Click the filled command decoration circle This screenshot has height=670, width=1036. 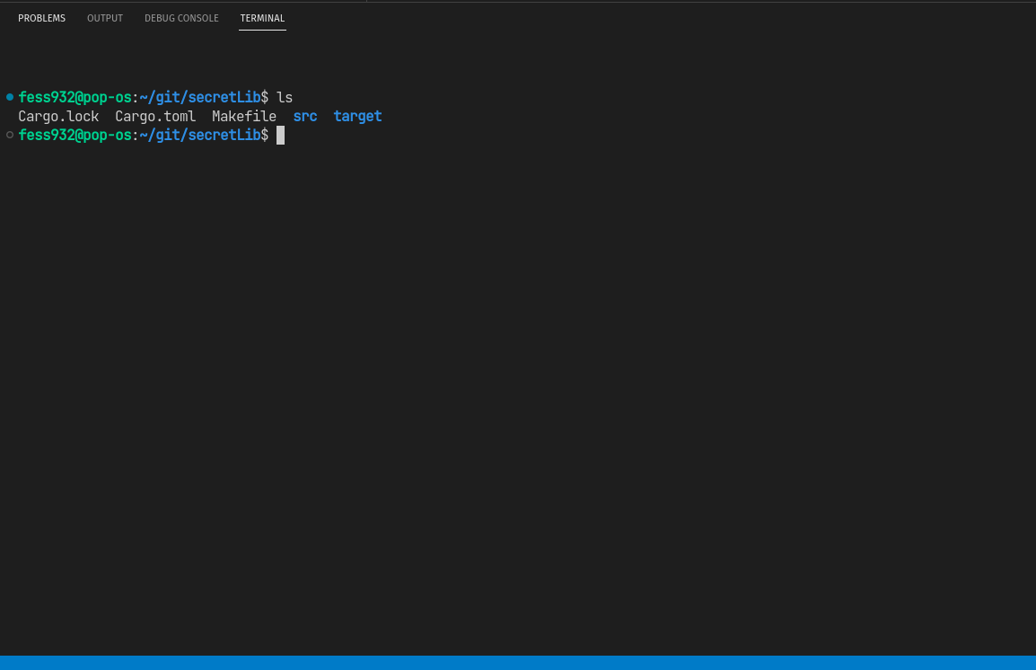10,97
